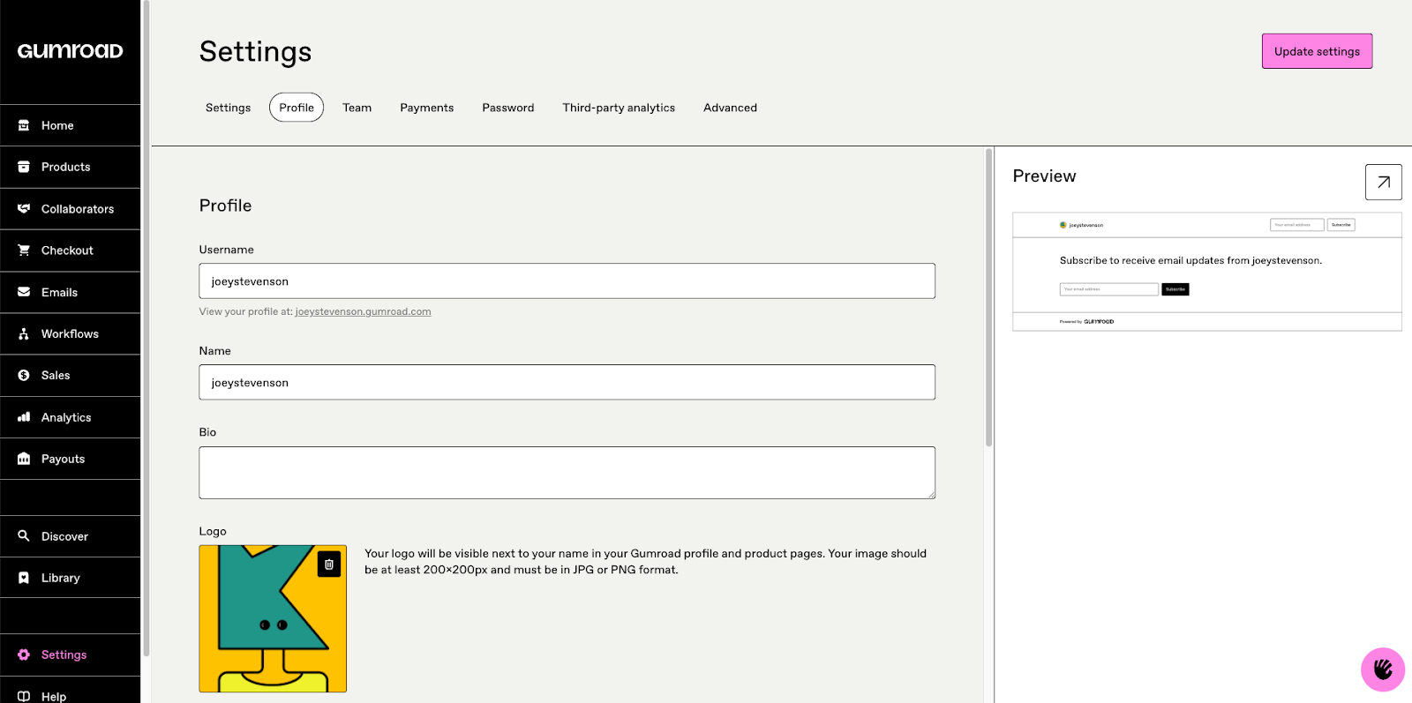Go to Payouts in sidebar
The image size is (1412, 703).
(71, 459)
